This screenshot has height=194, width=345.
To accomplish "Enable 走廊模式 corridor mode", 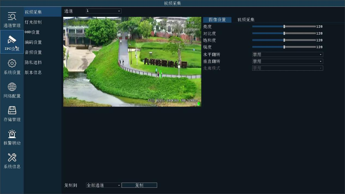I will click(287, 68).
